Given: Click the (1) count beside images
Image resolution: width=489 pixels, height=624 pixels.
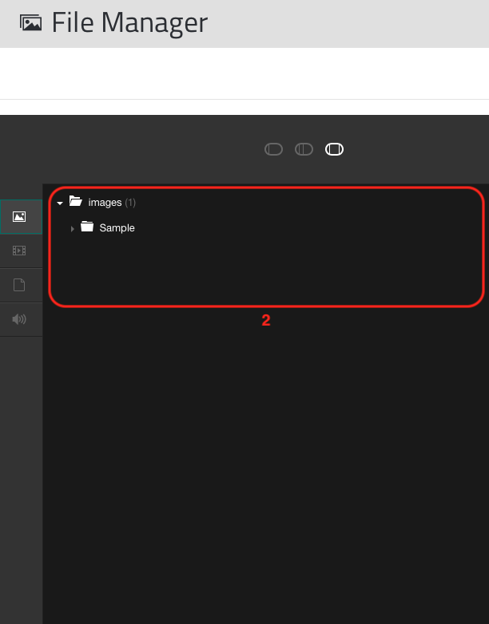Looking at the screenshot, I should click(130, 203).
